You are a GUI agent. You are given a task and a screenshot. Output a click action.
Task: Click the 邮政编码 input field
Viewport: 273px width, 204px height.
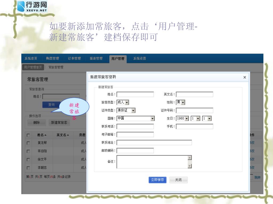[135, 151]
